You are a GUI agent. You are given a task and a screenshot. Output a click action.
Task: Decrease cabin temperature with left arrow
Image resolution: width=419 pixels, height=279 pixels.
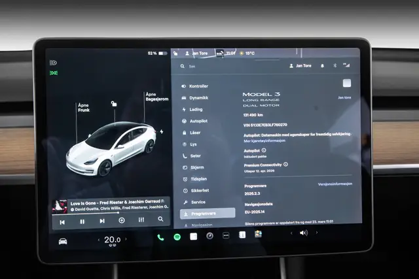99,240
